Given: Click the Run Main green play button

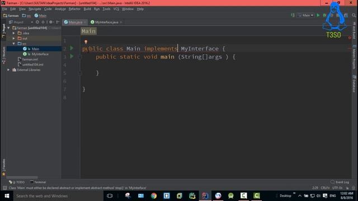Looking at the screenshot, I should (x=318, y=15).
